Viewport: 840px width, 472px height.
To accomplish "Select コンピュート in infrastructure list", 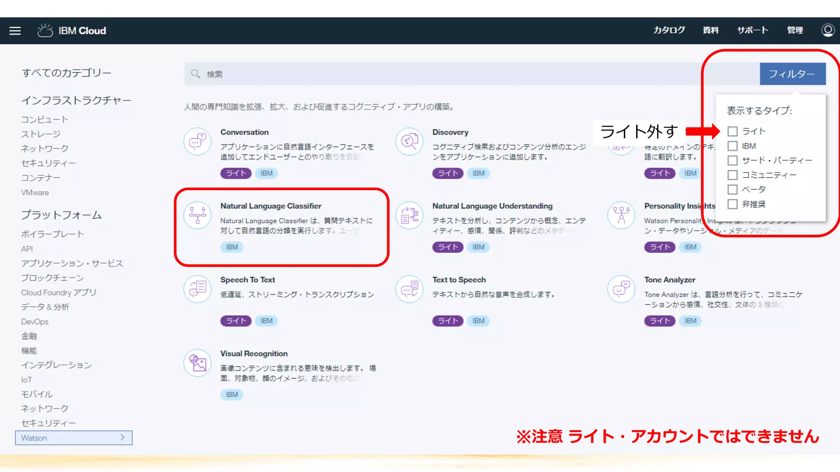I will (45, 120).
